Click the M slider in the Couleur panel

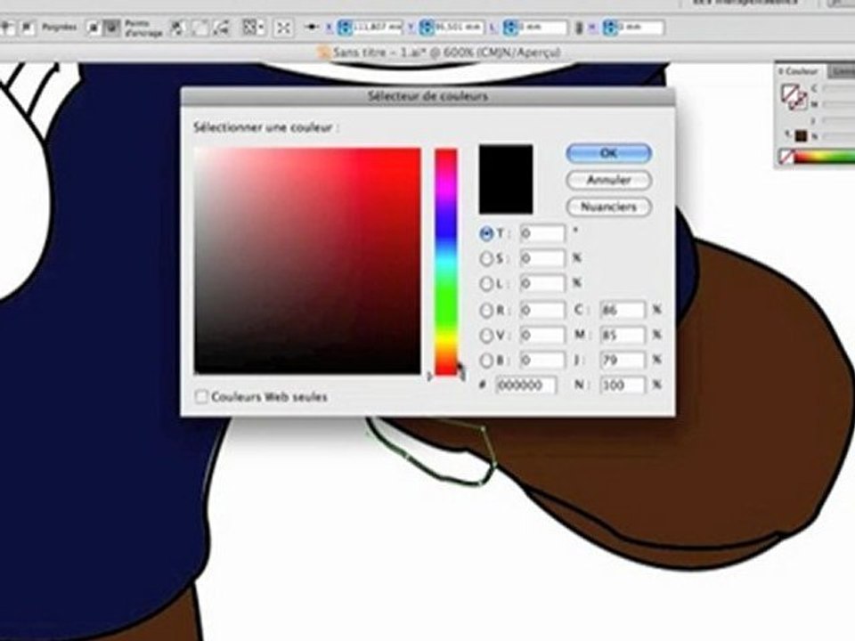tap(839, 105)
